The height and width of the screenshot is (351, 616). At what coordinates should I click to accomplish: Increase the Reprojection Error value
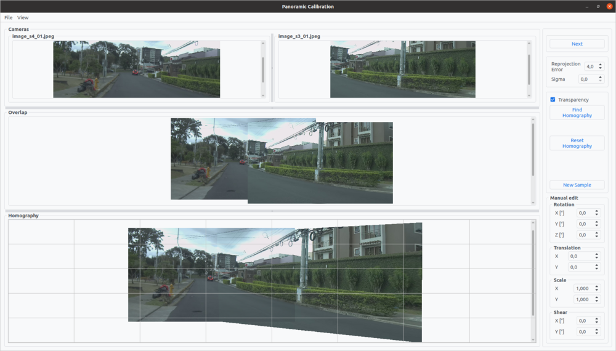(600, 65)
